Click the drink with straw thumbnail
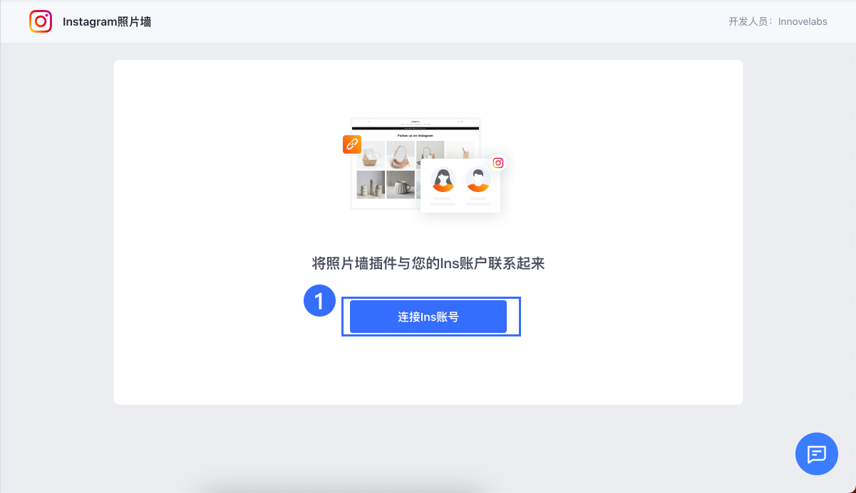Viewport: 856px width, 493px height. [461, 150]
